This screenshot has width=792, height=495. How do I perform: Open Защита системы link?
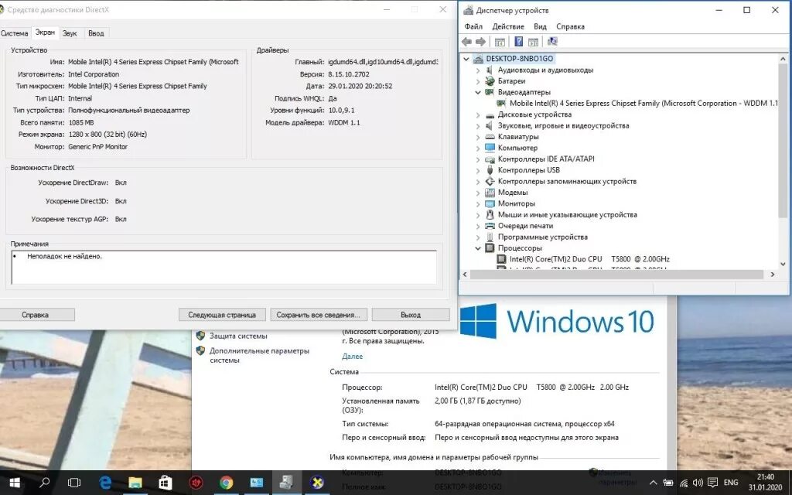point(238,336)
